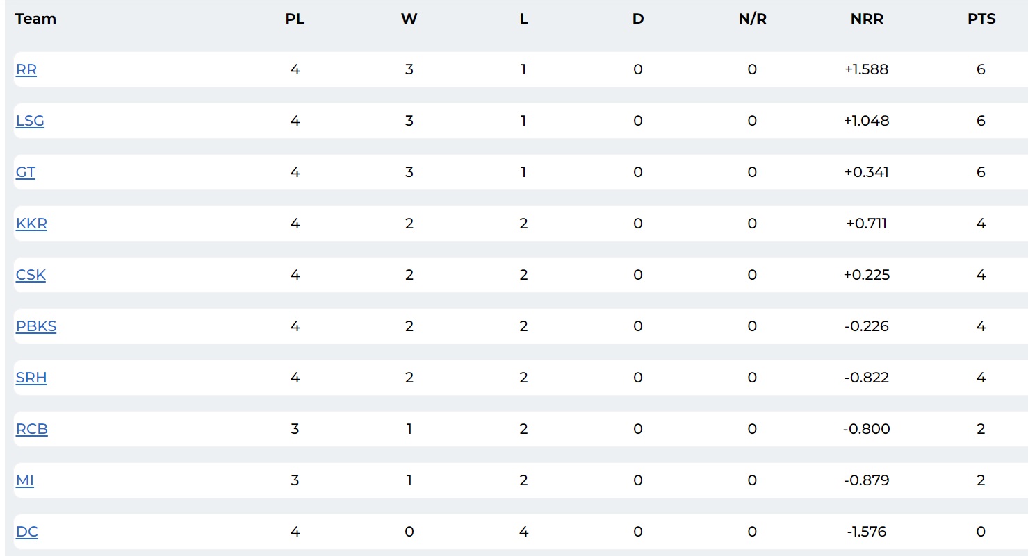Screen dimensions: 1028x556
Task: Select the N/R column header
Action: coord(752,19)
